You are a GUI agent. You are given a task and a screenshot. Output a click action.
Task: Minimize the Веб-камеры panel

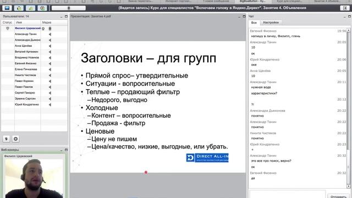pyautogui.click(x=61, y=150)
